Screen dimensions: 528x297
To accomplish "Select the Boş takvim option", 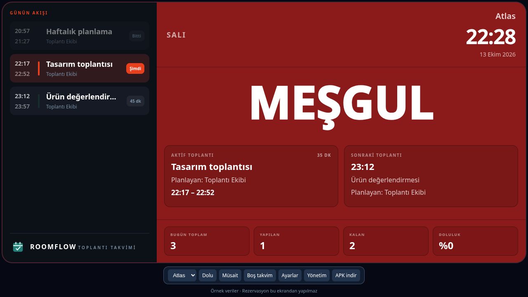I will click(x=260, y=276).
